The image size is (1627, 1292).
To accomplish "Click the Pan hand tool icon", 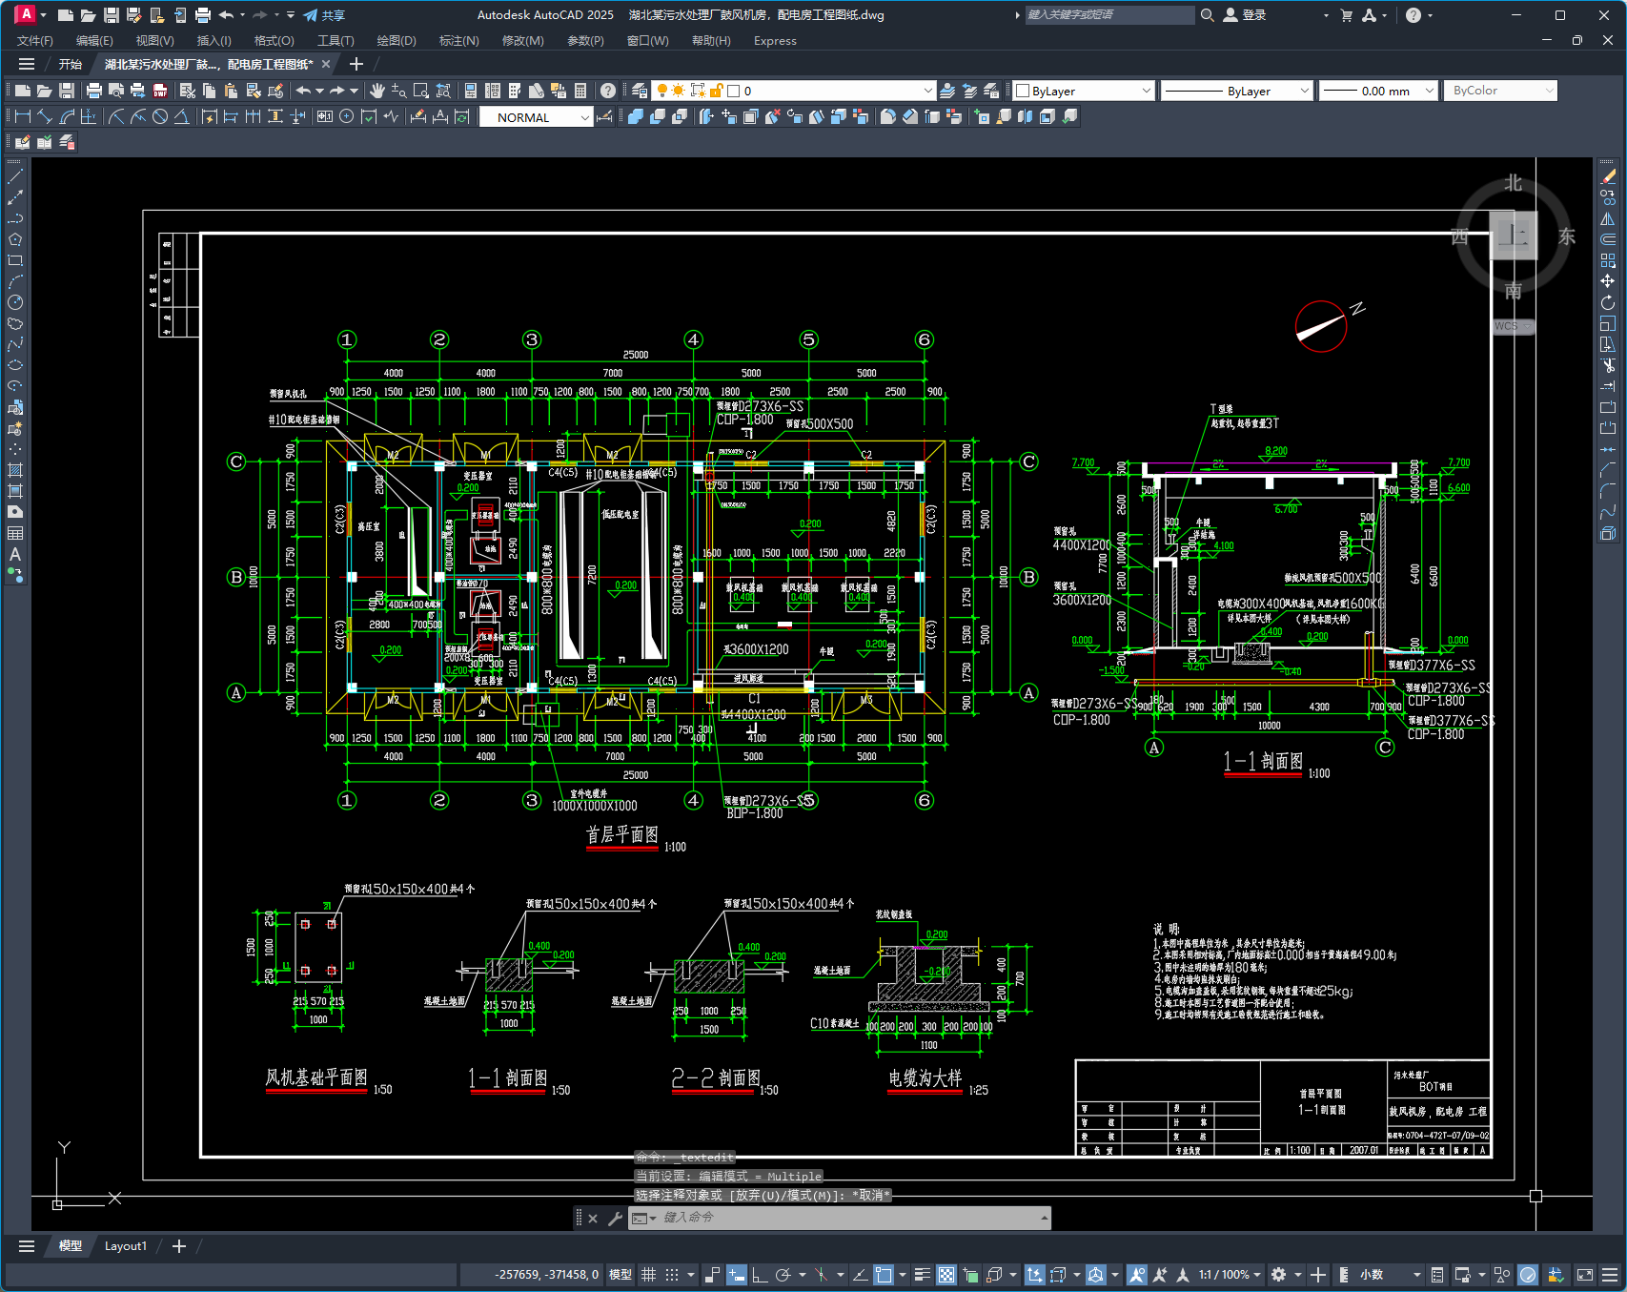I will click(377, 91).
